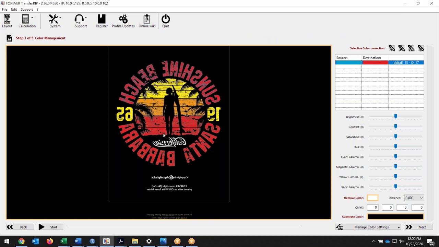
Task: Click the Support headset icon
Action: [x=79, y=19]
